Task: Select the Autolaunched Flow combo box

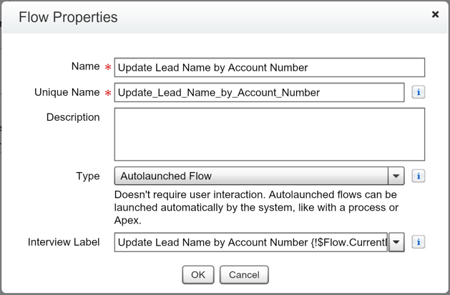Action: pyautogui.click(x=250, y=176)
